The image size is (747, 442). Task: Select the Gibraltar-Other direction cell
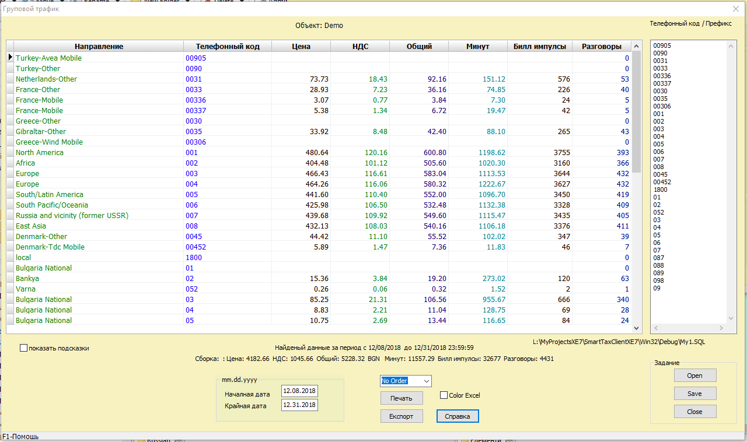click(99, 131)
